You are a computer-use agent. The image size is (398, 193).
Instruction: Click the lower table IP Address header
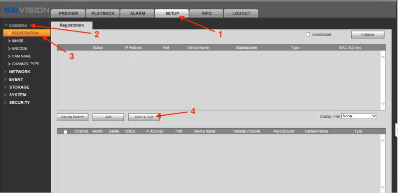point(154,131)
